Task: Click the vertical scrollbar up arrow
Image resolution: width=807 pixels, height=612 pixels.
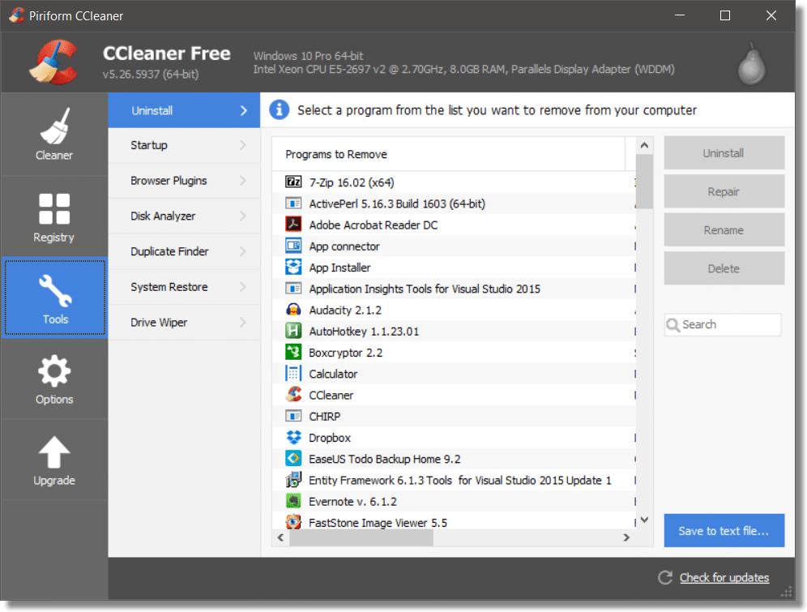Action: (x=644, y=146)
